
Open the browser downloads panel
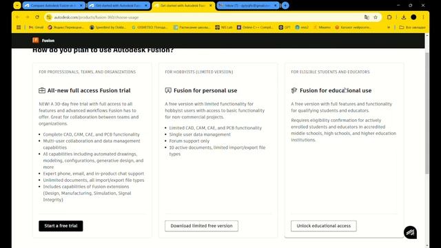click(404, 17)
